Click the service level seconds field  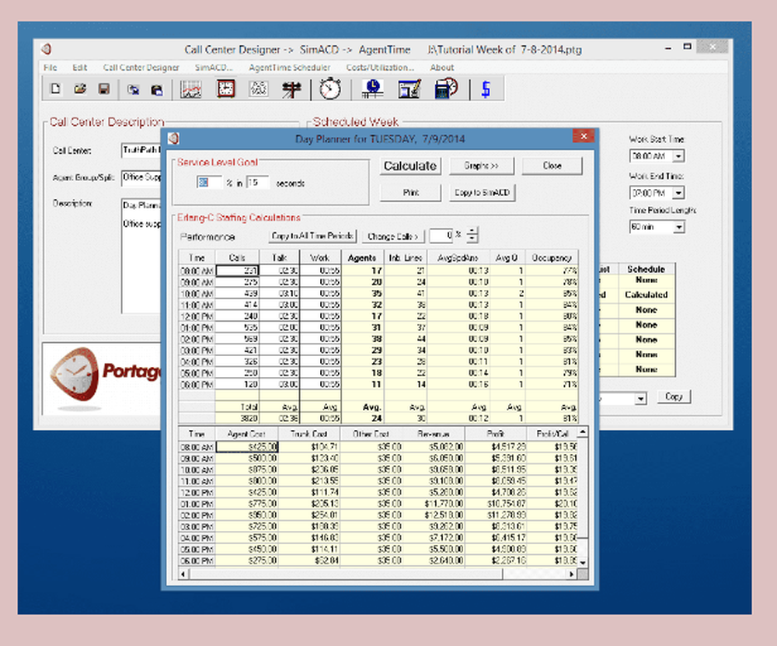tap(257, 183)
